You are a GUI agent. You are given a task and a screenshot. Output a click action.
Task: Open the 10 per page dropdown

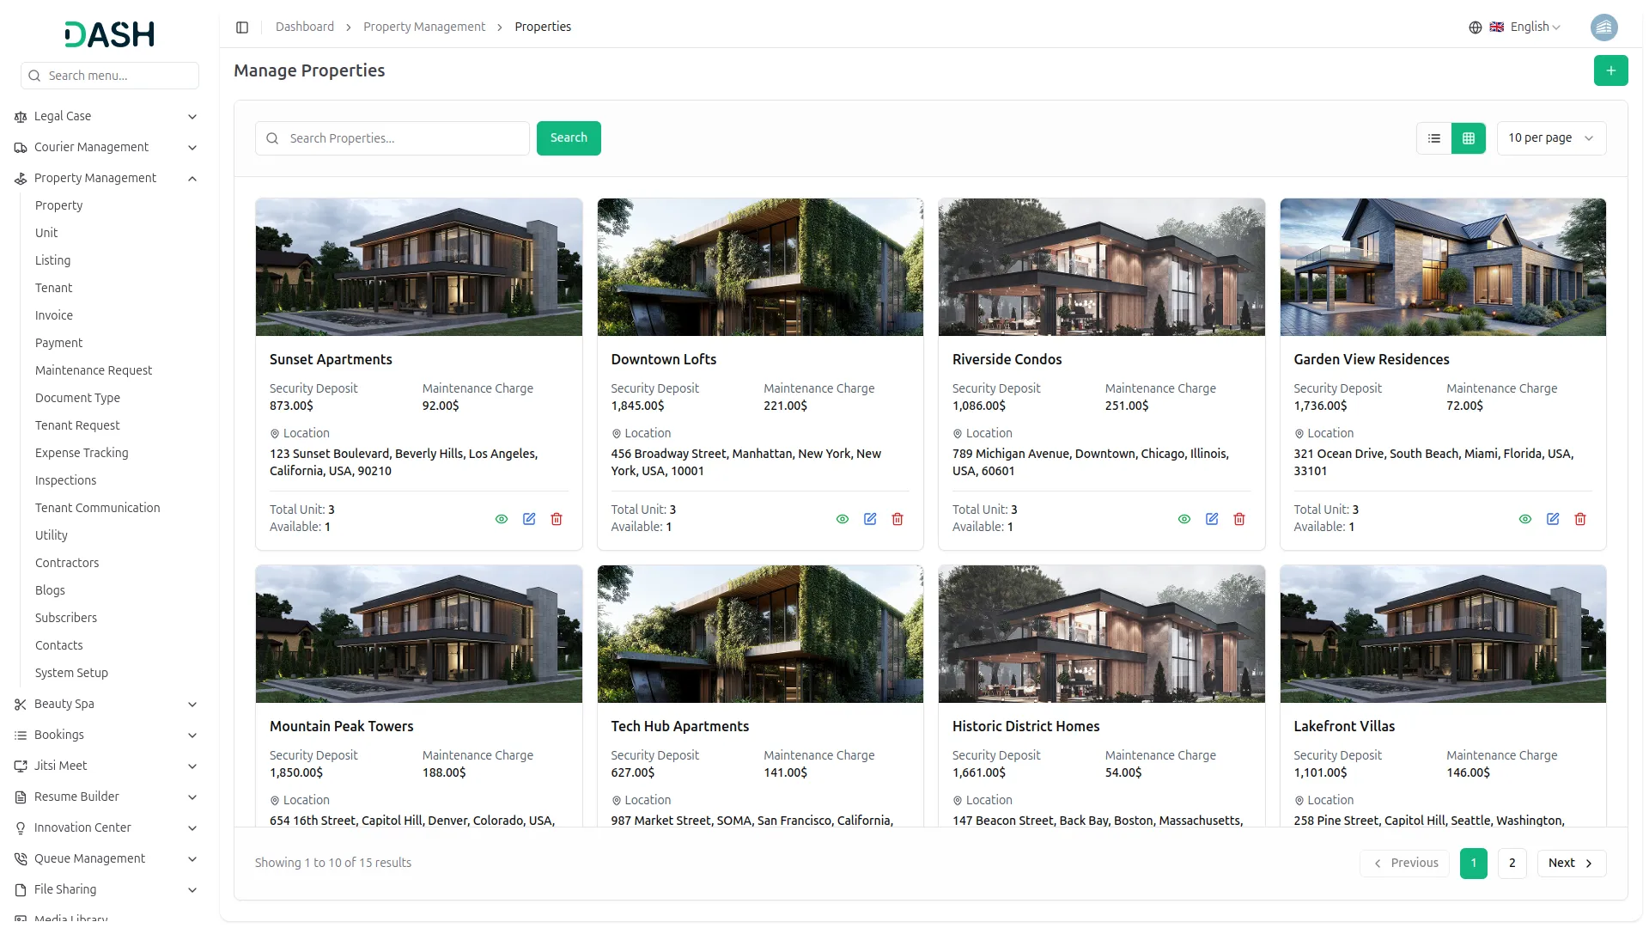pyautogui.click(x=1551, y=137)
